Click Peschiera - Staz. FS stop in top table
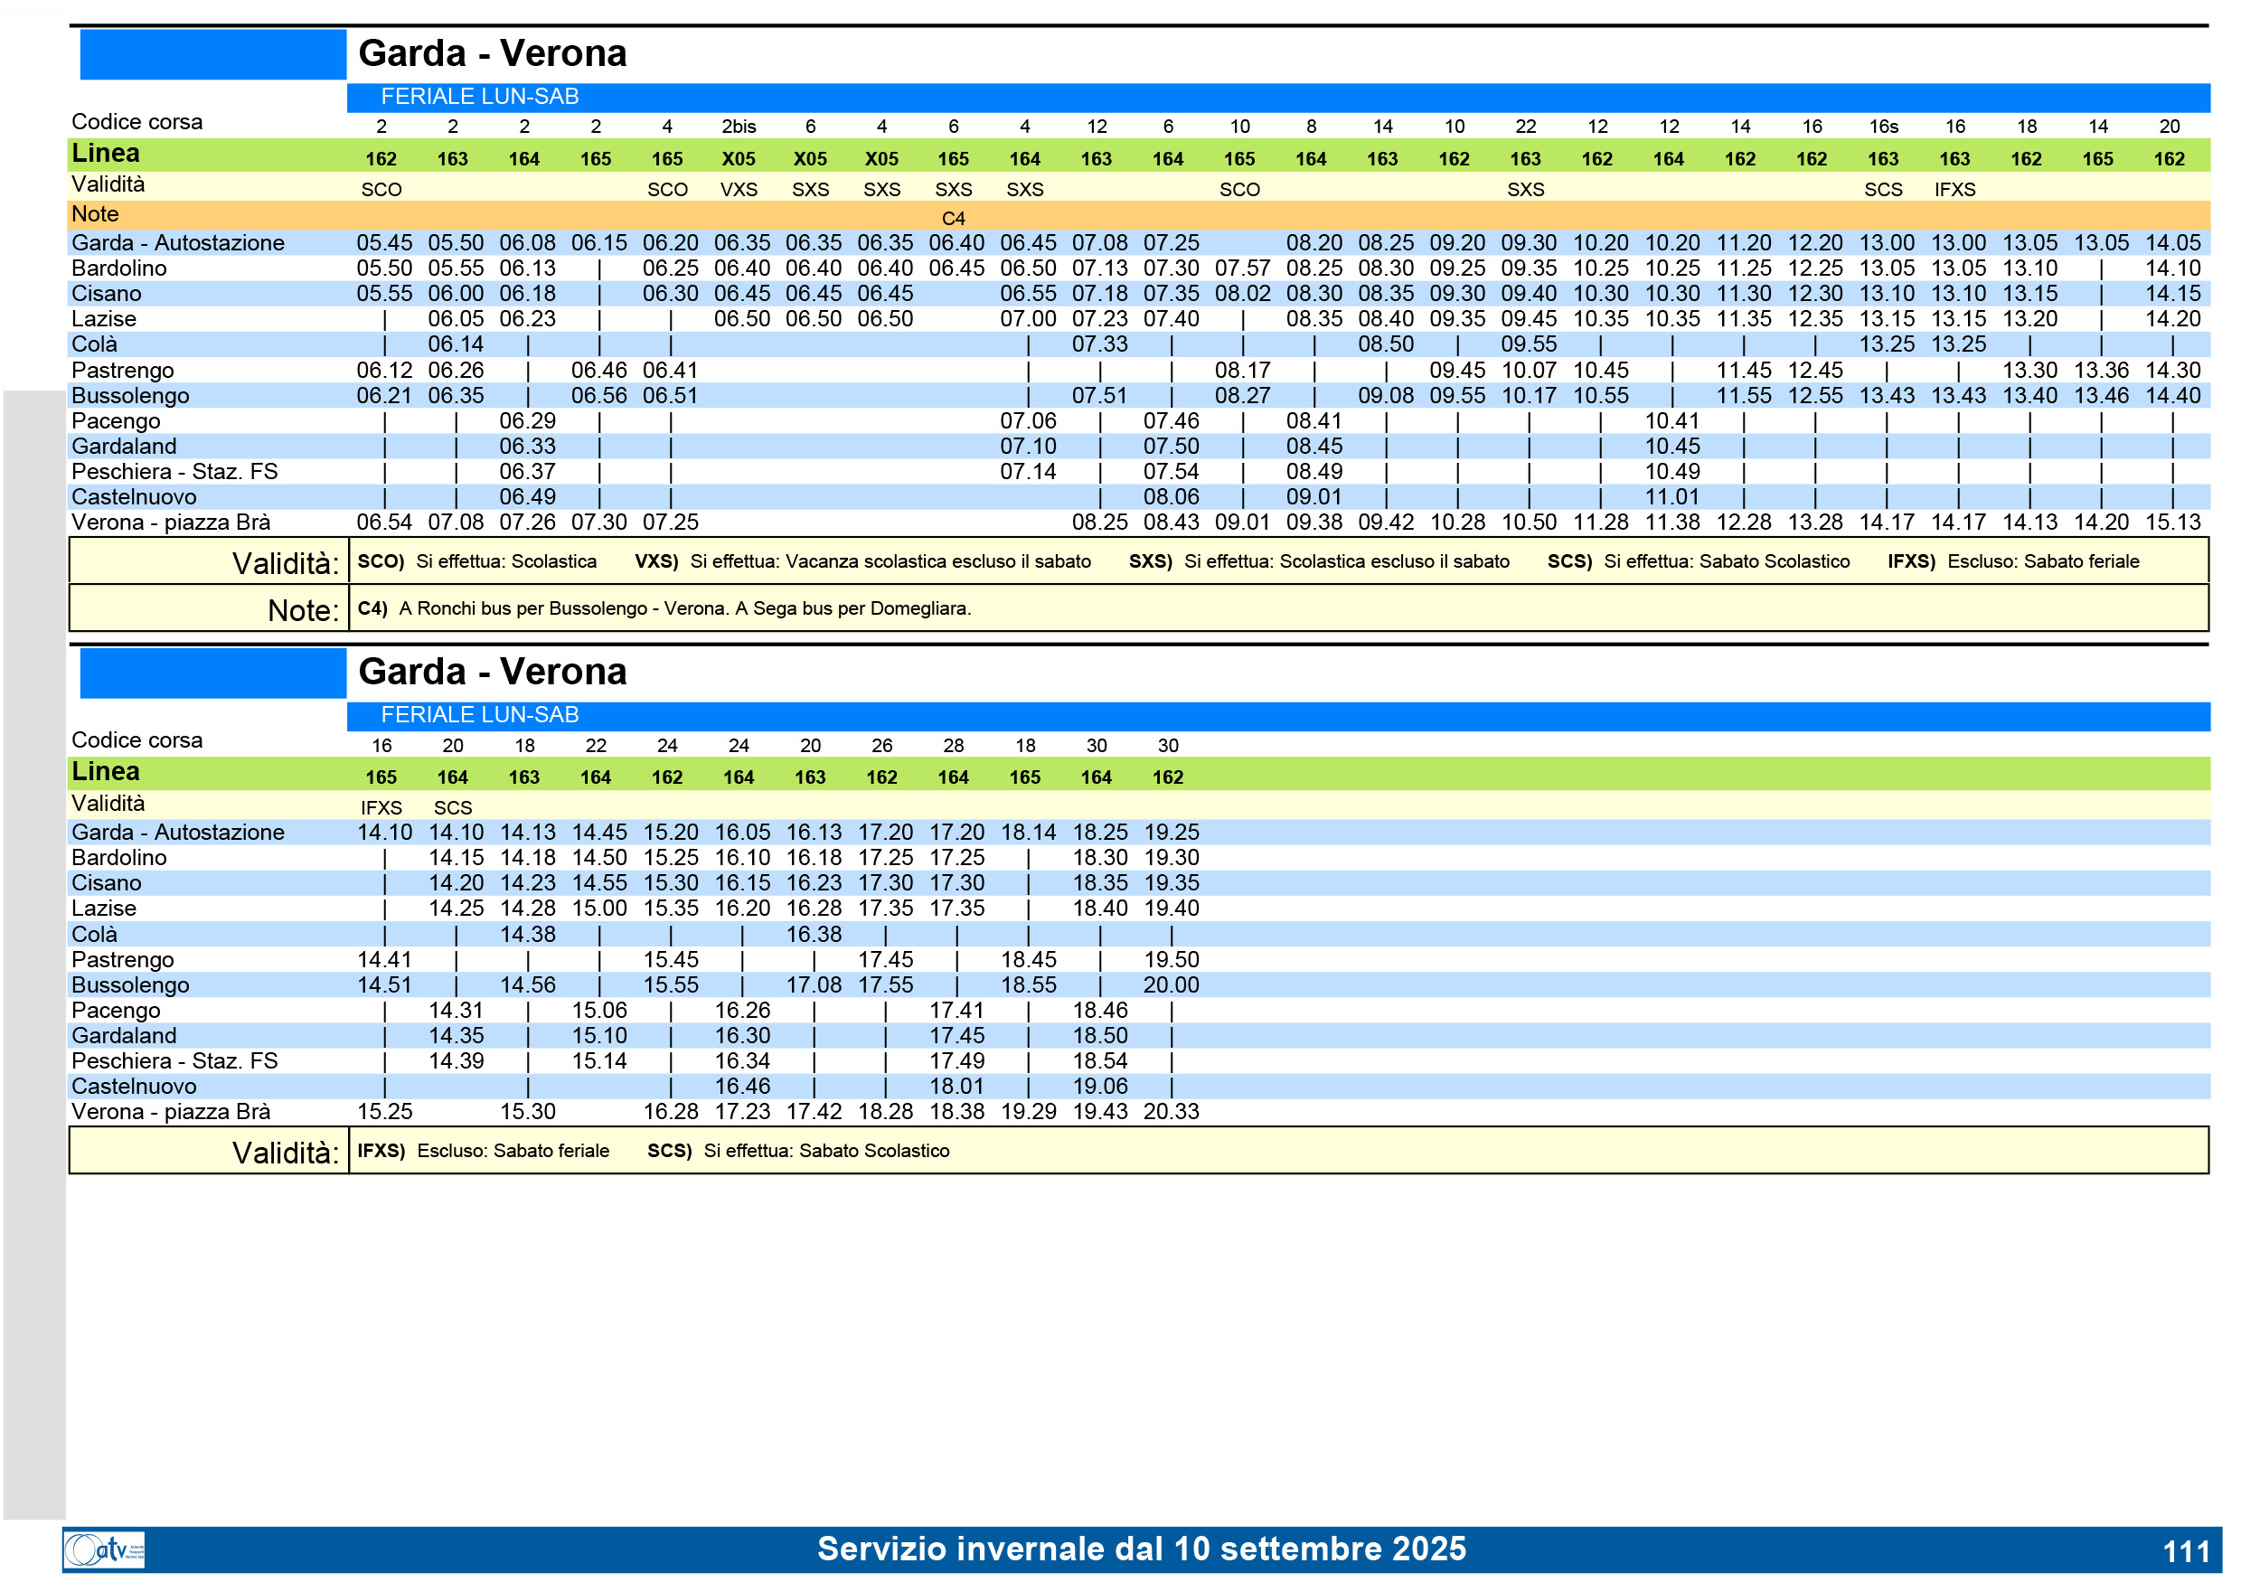The image size is (2241, 1582). (174, 471)
